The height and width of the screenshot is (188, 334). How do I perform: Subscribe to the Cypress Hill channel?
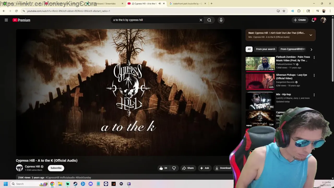(x=56, y=168)
